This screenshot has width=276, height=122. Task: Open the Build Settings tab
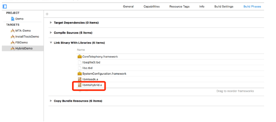(224, 7)
